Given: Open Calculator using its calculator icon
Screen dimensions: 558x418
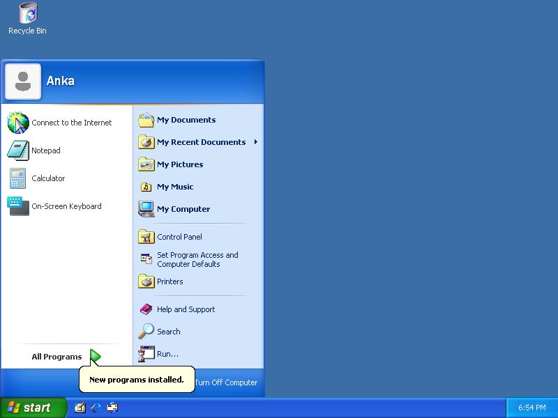Looking at the screenshot, I should (18, 178).
